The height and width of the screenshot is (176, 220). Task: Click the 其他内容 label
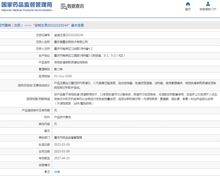44,124
